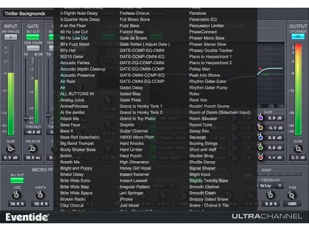
Task: Select the Hard Limiter preset
Action: click(131, 150)
